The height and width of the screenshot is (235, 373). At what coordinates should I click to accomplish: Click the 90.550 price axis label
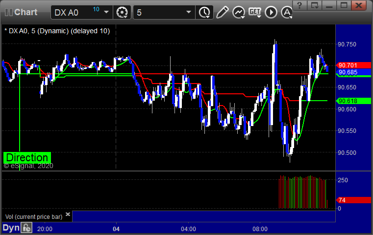(347, 131)
